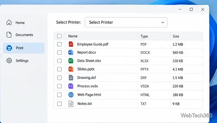Click the text file icon beside Notes.txt
Image resolution: width=217 pixels, height=123 pixels.
click(x=71, y=104)
